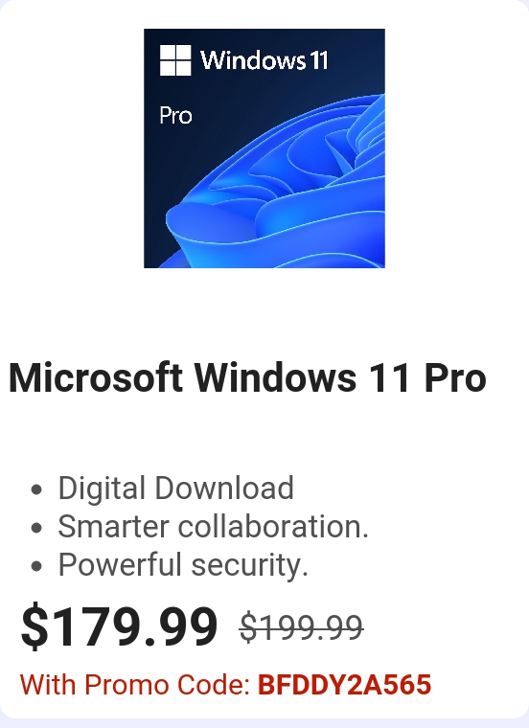Click bullet dot beside Digital Download

36,489
